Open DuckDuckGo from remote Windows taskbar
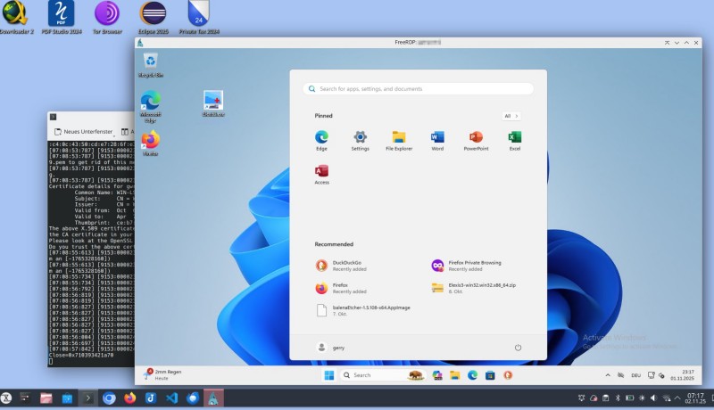714x410 pixels. pos(508,375)
